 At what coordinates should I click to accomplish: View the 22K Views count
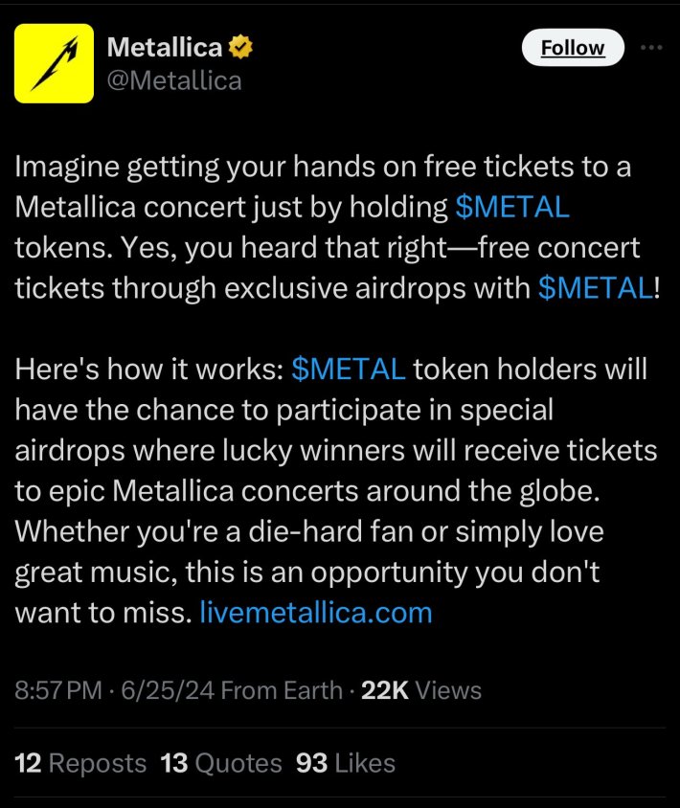(420, 690)
